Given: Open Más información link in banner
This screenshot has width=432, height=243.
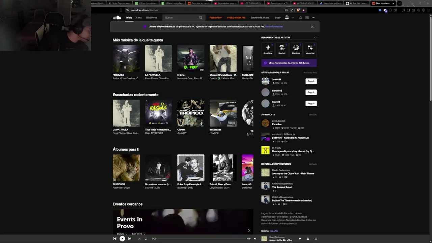Looking at the screenshot, I should click(274, 27).
